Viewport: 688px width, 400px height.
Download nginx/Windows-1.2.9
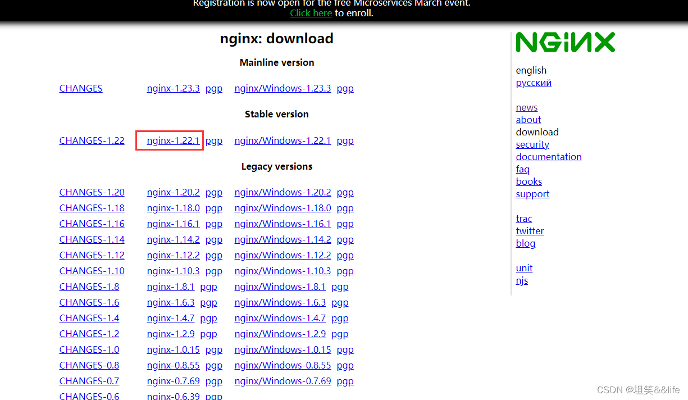click(280, 334)
